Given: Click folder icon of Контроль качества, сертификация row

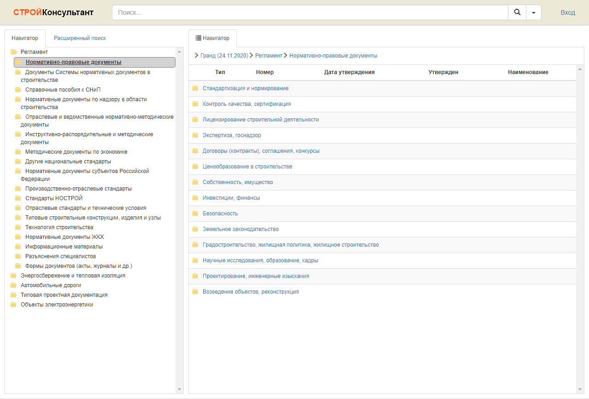Looking at the screenshot, I should [195, 104].
